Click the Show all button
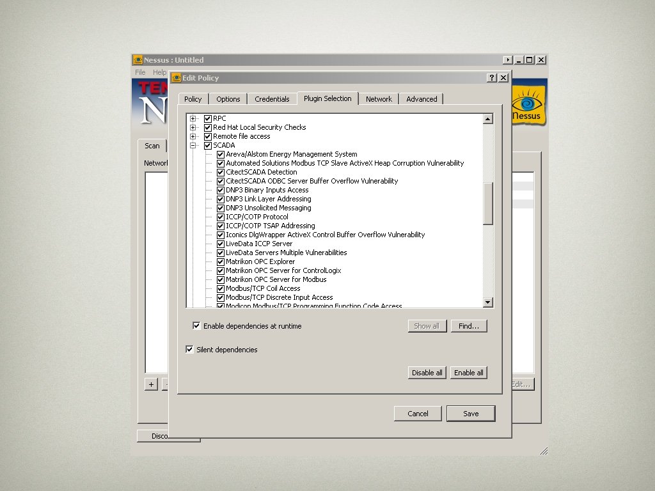Image resolution: width=655 pixels, height=491 pixels. tap(427, 326)
